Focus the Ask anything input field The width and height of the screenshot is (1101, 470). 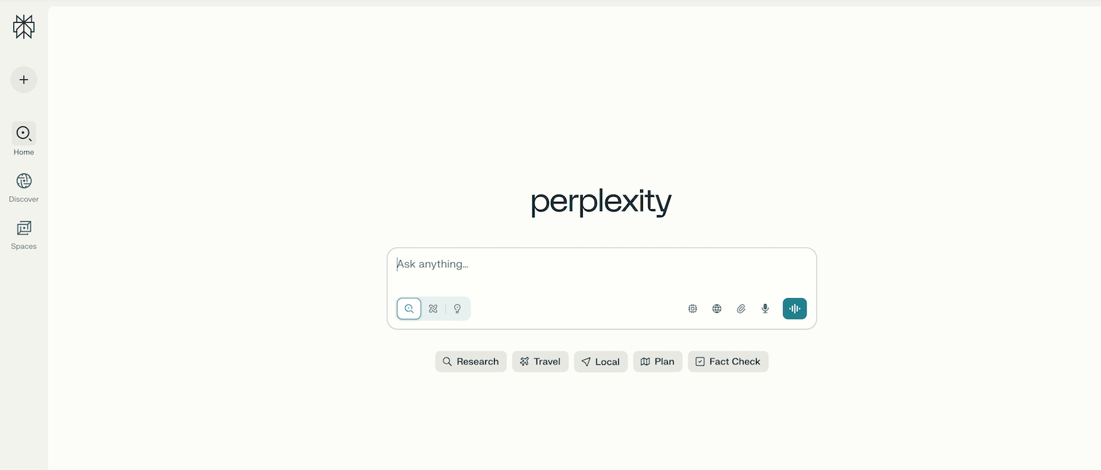(x=602, y=264)
